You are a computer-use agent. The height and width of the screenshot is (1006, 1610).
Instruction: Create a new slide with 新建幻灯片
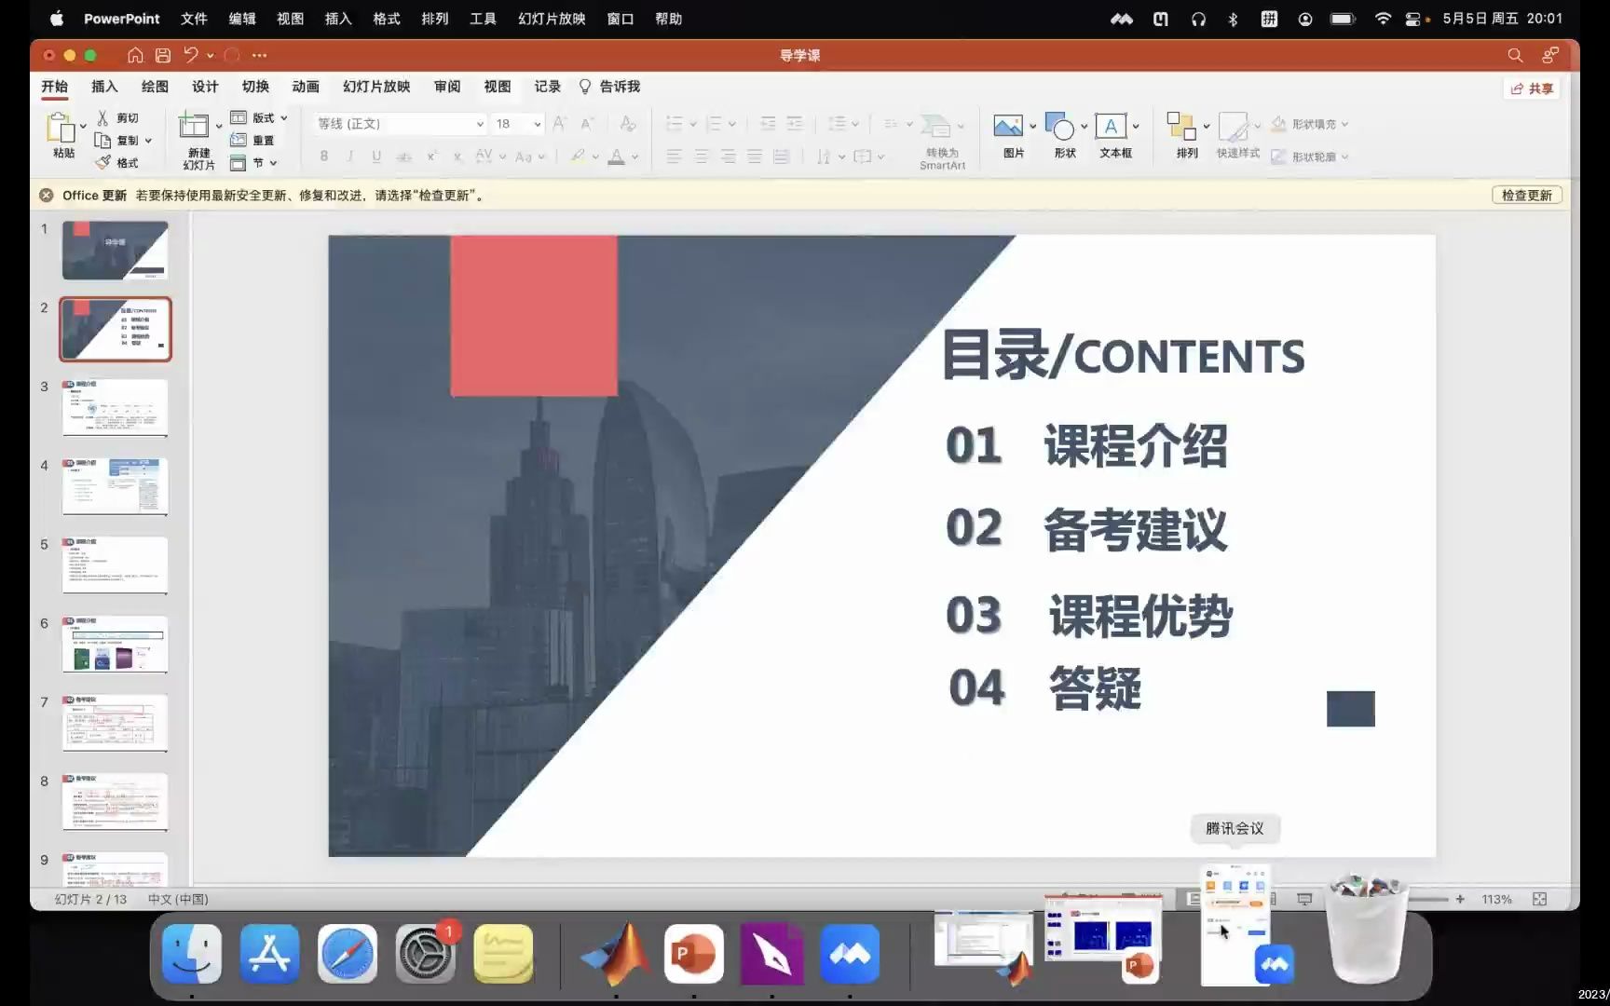(196, 138)
